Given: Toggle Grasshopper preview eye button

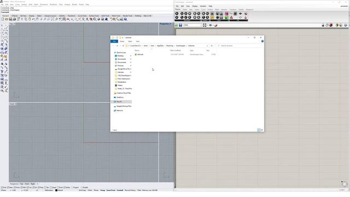Looking at the screenshot, I should tap(210, 25).
